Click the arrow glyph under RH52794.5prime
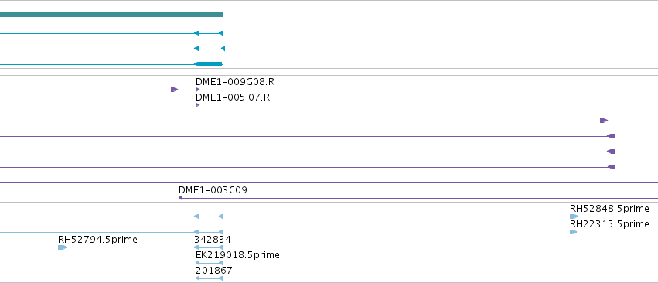Image resolution: width=658 pixels, height=283 pixels. [63, 247]
